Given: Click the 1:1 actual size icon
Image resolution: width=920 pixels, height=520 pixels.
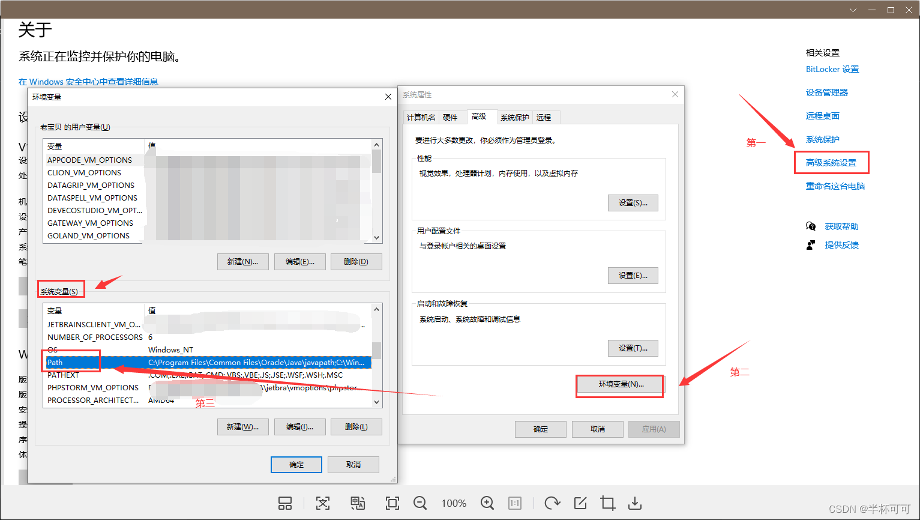Looking at the screenshot, I should 514,503.
